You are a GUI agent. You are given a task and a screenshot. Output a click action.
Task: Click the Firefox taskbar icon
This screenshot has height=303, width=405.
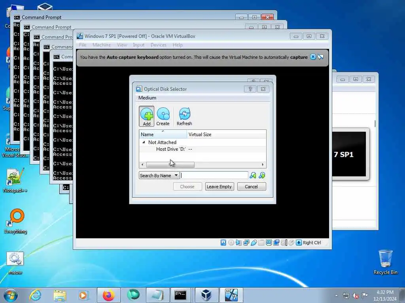pyautogui.click(x=108, y=295)
